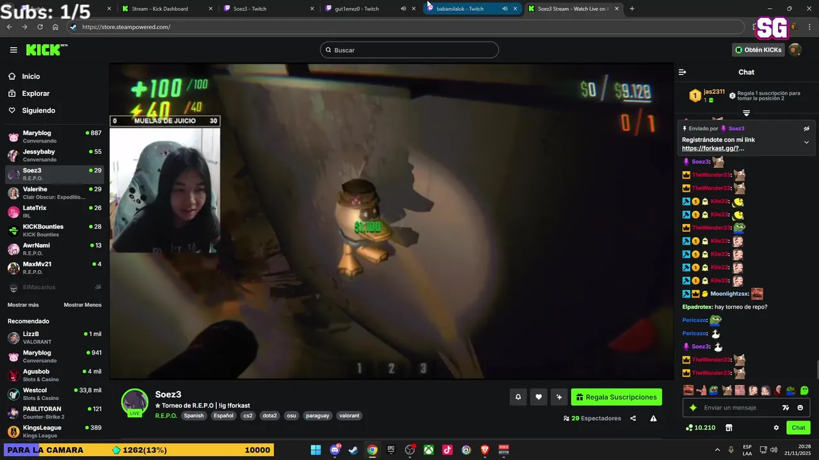The height and width of the screenshot is (460, 819).
Task: Click the Regala Suscripciones button
Action: pyautogui.click(x=616, y=397)
